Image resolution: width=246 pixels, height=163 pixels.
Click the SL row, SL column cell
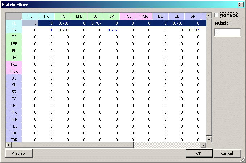point(177,85)
